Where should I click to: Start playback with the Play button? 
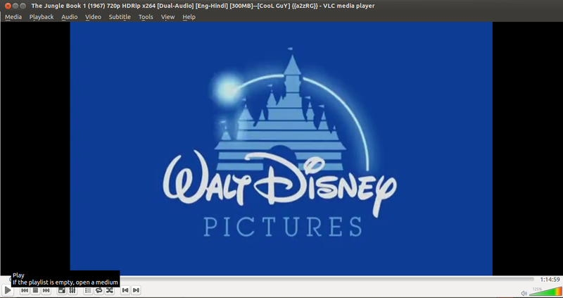point(8,290)
